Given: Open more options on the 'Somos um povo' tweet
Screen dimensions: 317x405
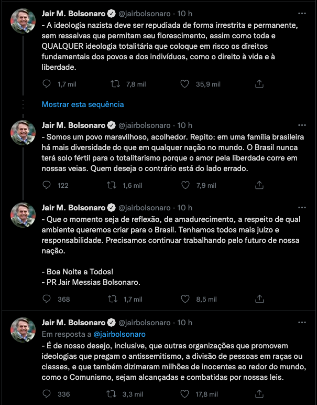Looking at the screenshot, I should [301, 125].
